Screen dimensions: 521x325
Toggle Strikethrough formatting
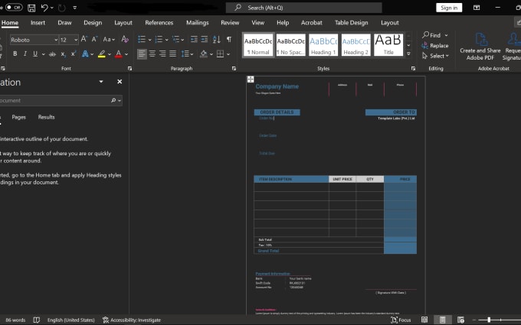(x=53, y=54)
